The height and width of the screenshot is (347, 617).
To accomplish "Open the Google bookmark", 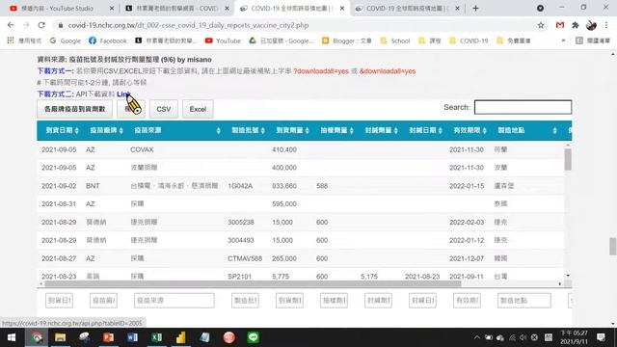I will (66, 40).
